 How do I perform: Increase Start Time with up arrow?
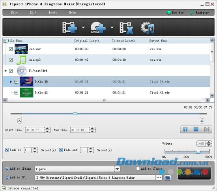click(47, 128)
